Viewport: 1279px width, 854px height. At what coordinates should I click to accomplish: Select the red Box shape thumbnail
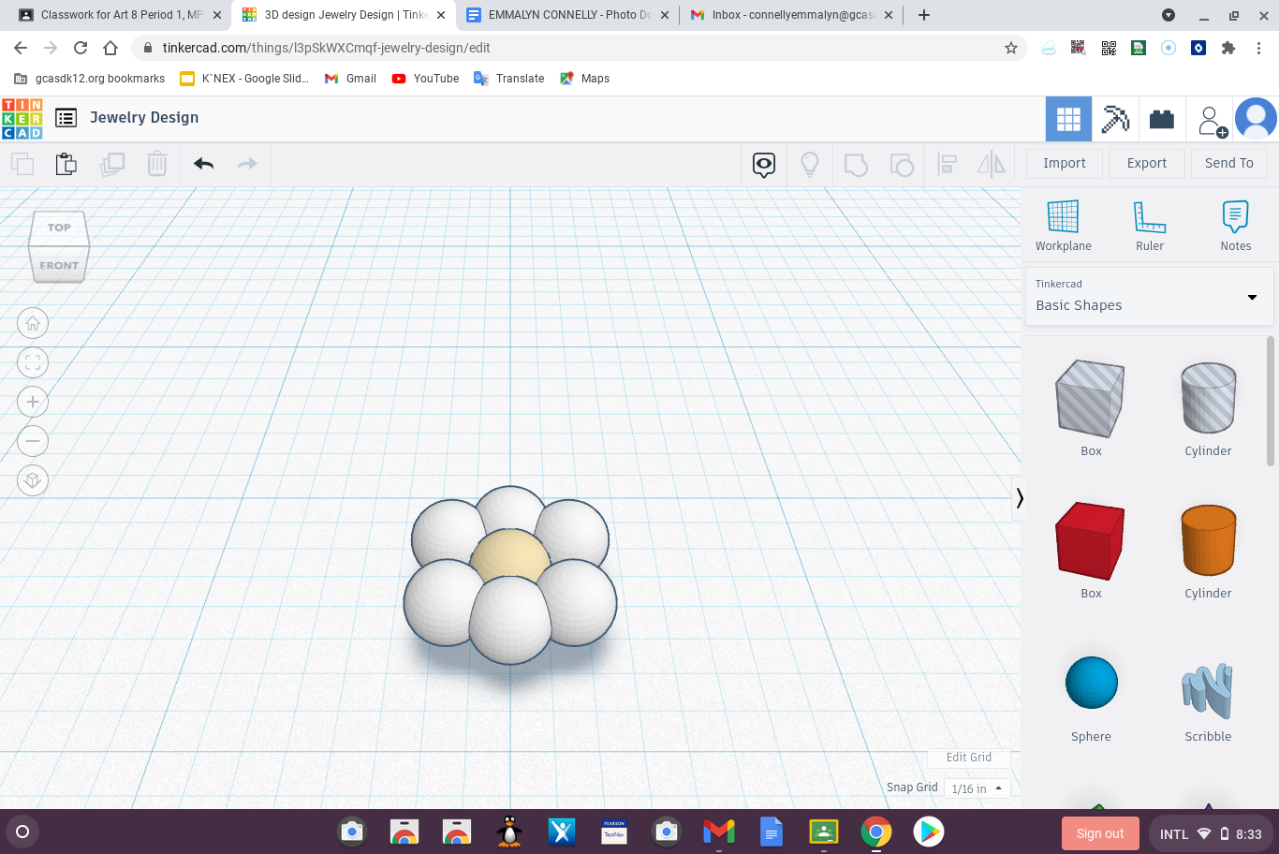click(x=1090, y=541)
